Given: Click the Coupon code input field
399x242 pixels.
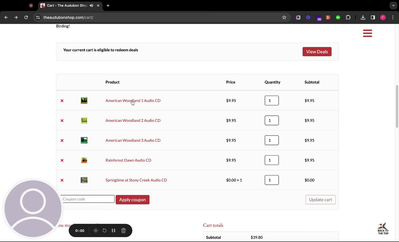Looking at the screenshot, I should tap(87, 199).
